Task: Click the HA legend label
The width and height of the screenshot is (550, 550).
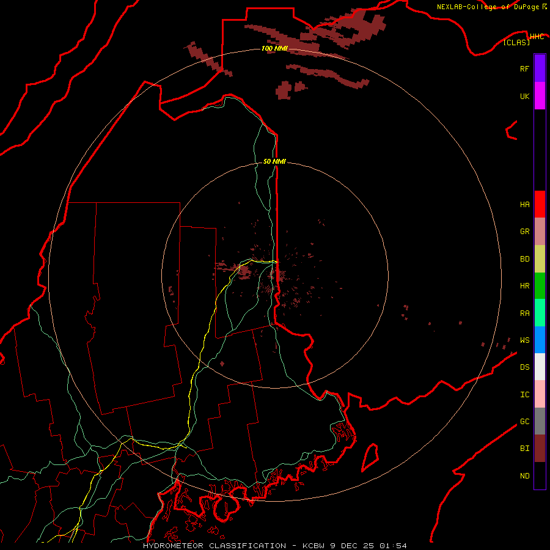Action: (524, 204)
